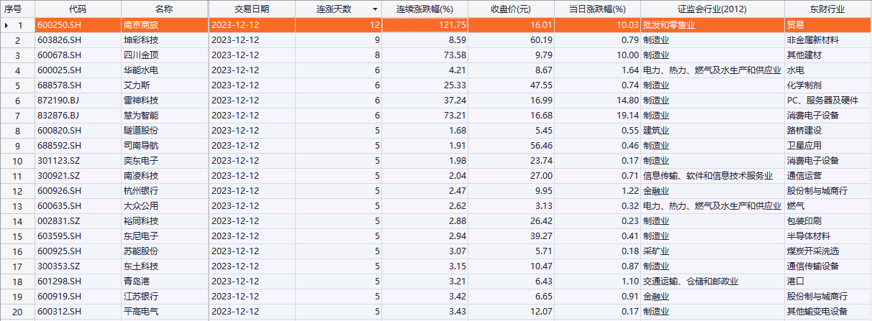Click the 名称 column header
Viewport: 872px width, 321px height.
164,9
